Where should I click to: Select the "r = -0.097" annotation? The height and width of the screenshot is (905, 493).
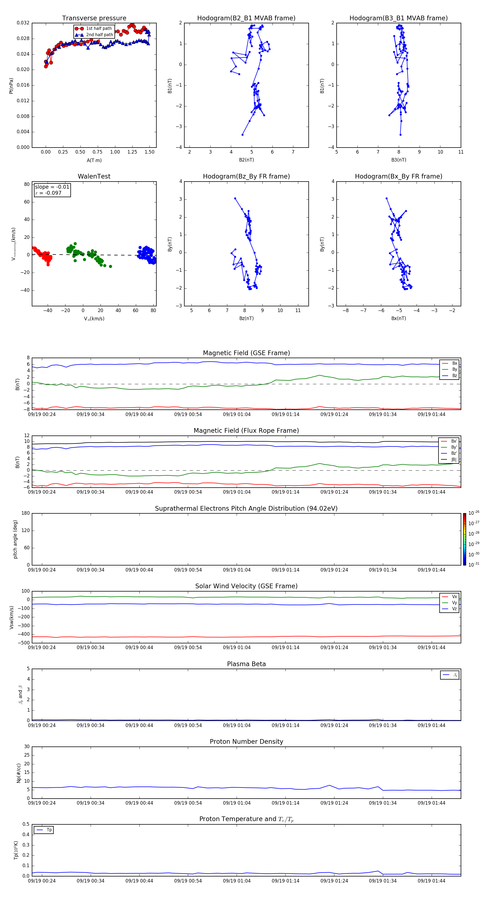point(48,193)
